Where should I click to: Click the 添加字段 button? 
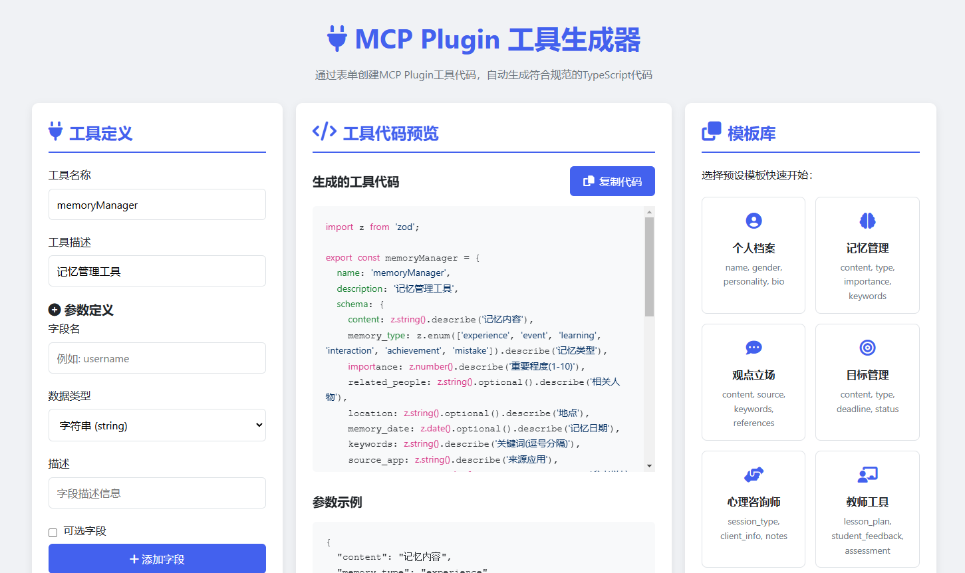click(157, 558)
